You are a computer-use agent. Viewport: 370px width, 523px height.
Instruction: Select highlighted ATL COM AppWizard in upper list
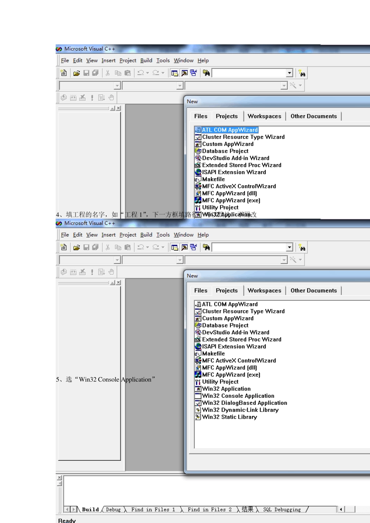click(226, 130)
